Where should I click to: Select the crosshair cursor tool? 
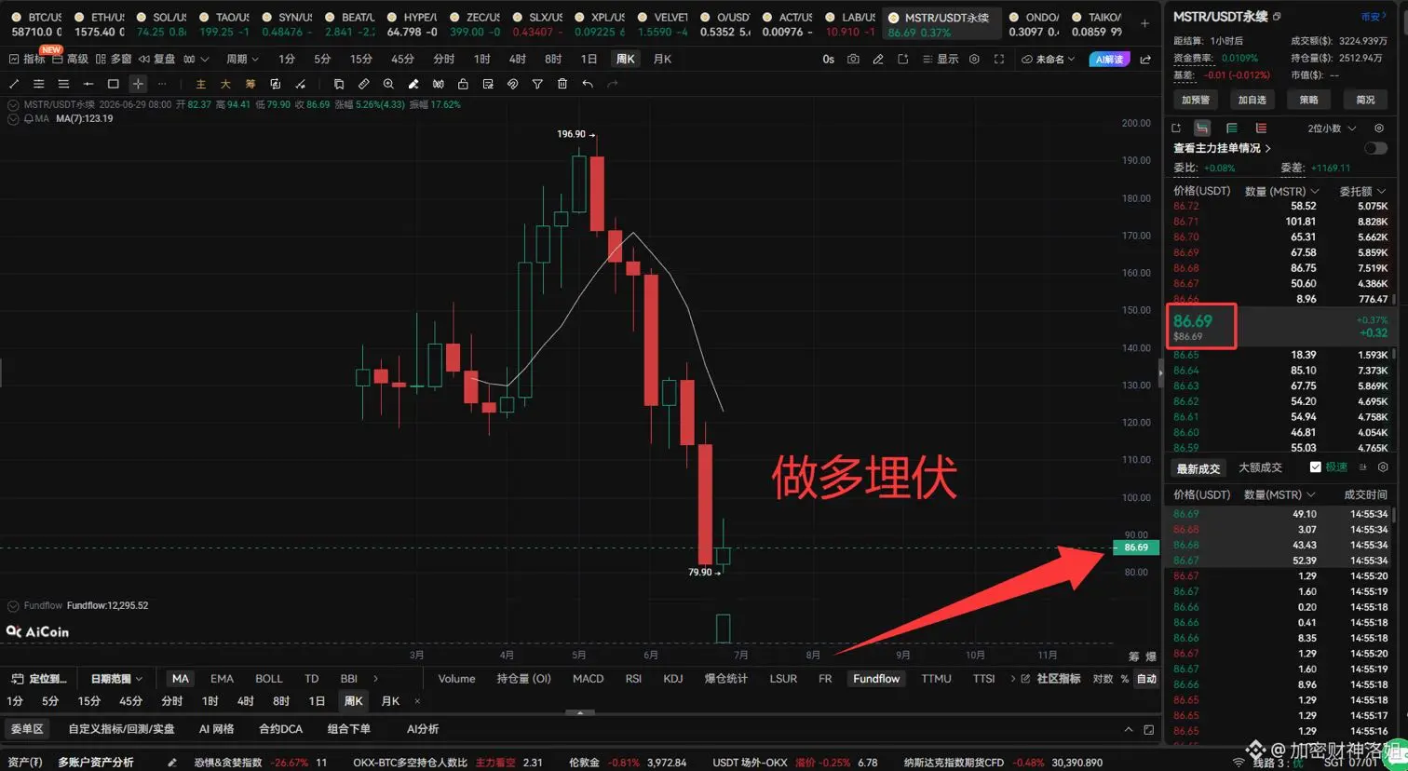click(x=138, y=84)
